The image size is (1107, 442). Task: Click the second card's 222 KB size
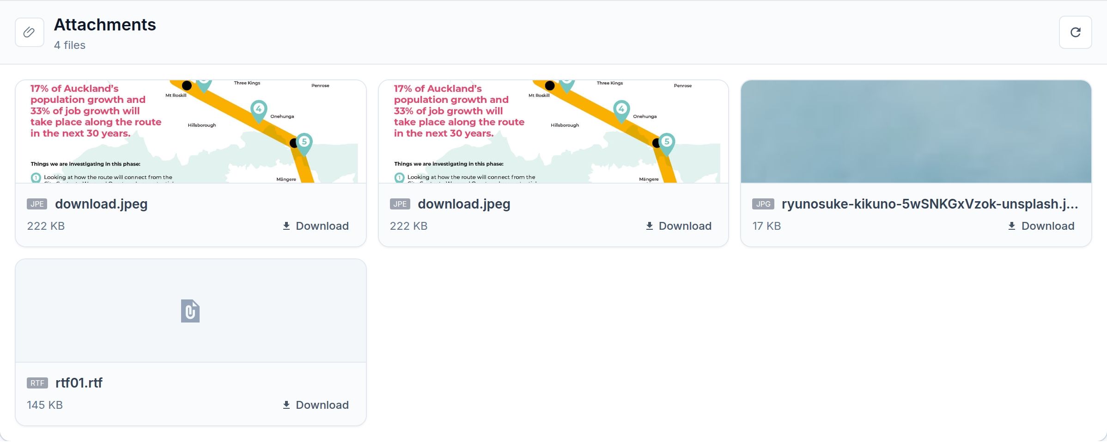tap(408, 226)
